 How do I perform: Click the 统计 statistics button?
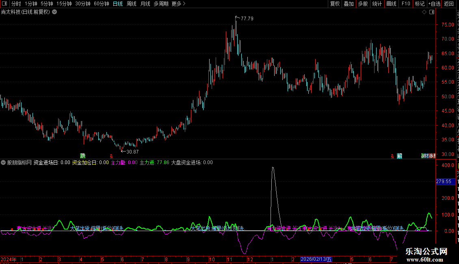(377, 4)
